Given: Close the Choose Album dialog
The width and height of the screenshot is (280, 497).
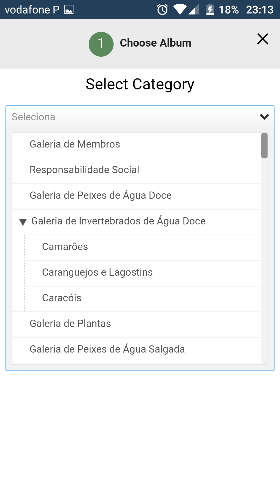Looking at the screenshot, I should tap(263, 39).
